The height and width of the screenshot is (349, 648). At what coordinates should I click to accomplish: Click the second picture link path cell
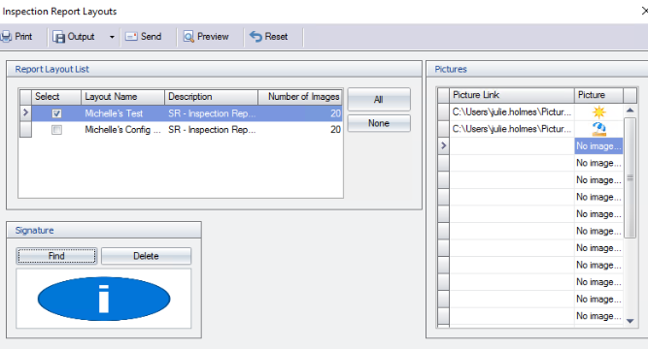[x=512, y=129]
